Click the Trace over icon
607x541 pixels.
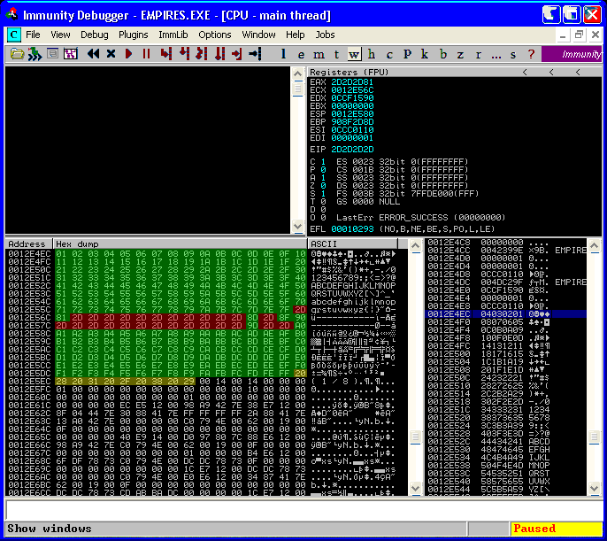[x=219, y=54]
